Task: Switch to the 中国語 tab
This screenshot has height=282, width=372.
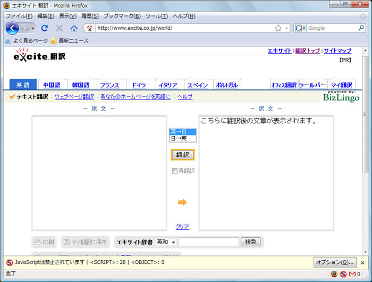Action: (x=52, y=85)
